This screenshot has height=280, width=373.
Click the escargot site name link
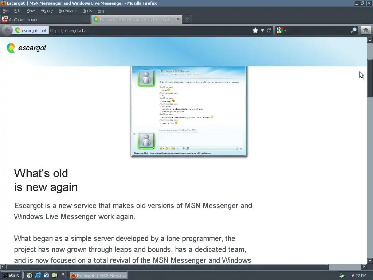coord(32,48)
